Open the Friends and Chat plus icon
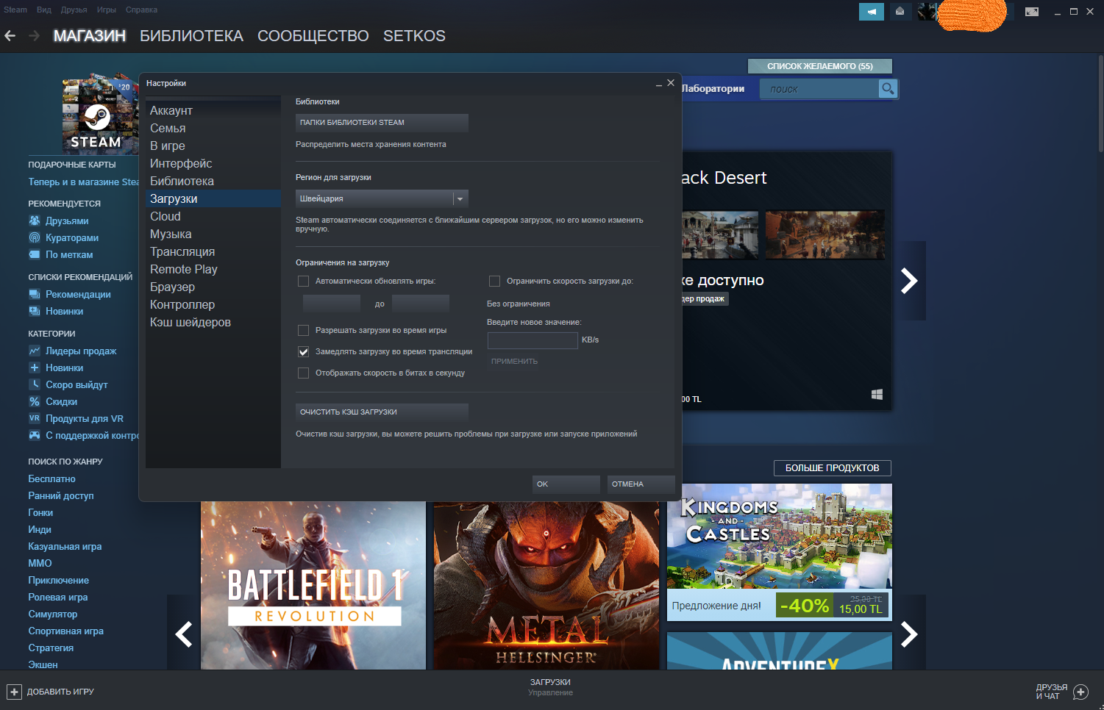Viewport: 1104px width, 710px height. click(1080, 692)
